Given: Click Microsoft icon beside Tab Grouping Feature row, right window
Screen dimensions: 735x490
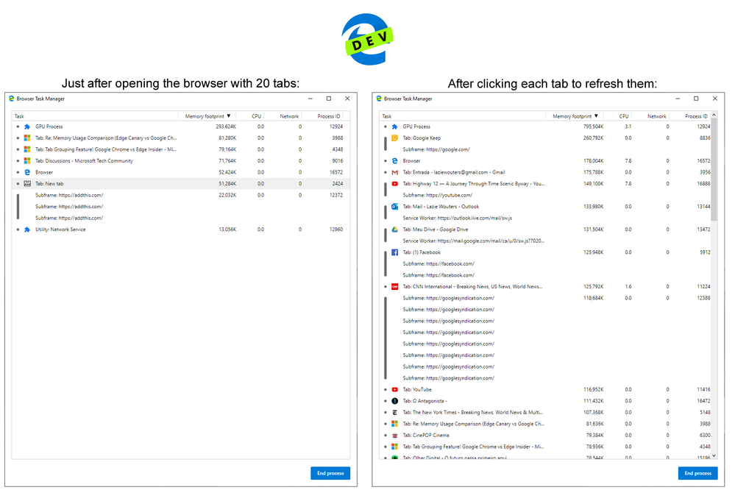Looking at the screenshot, I should [394, 447].
